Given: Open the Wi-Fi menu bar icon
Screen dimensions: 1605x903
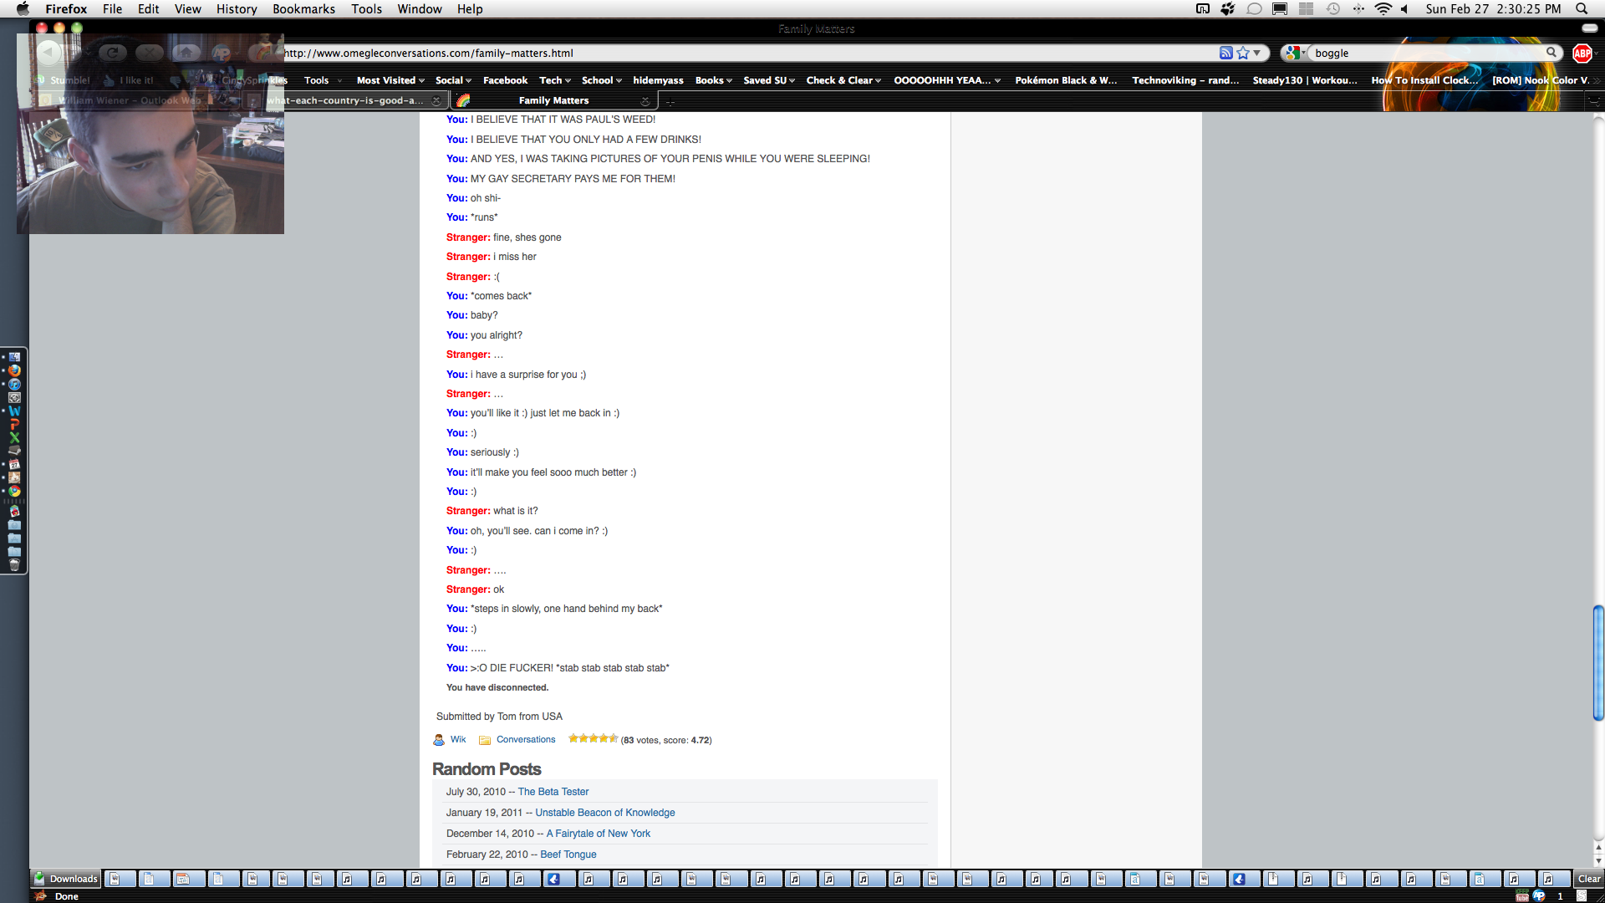Looking at the screenshot, I should (x=1383, y=9).
